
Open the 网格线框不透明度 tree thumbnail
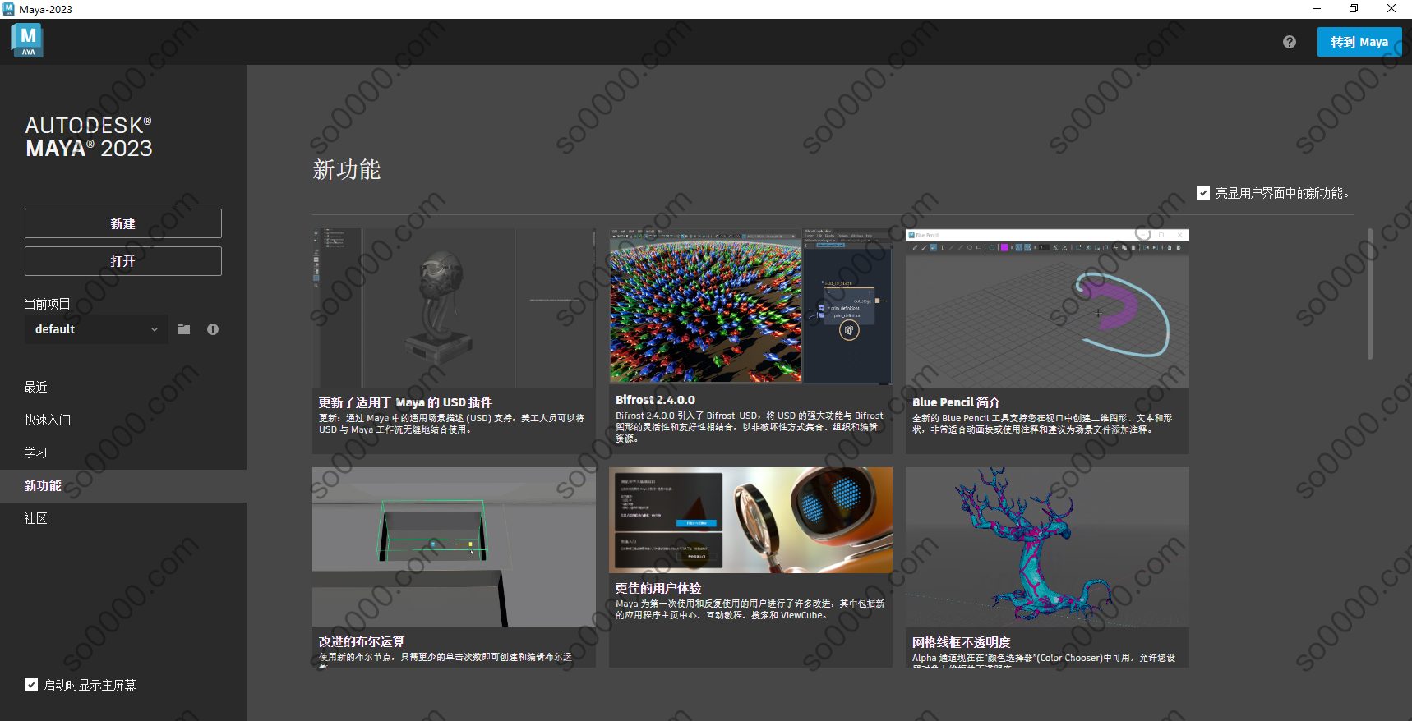pyautogui.click(x=1047, y=547)
